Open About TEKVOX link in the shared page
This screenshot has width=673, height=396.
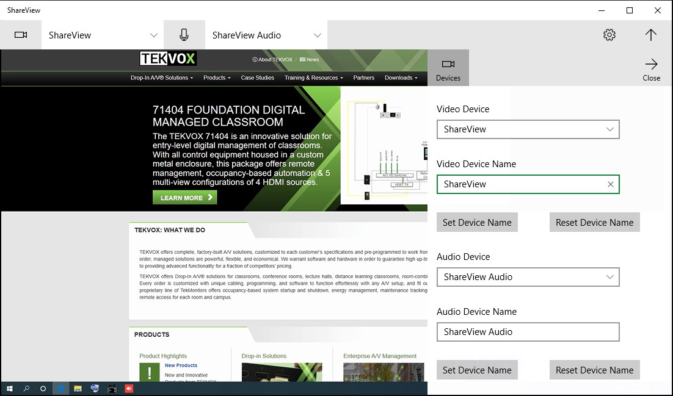[272, 60]
